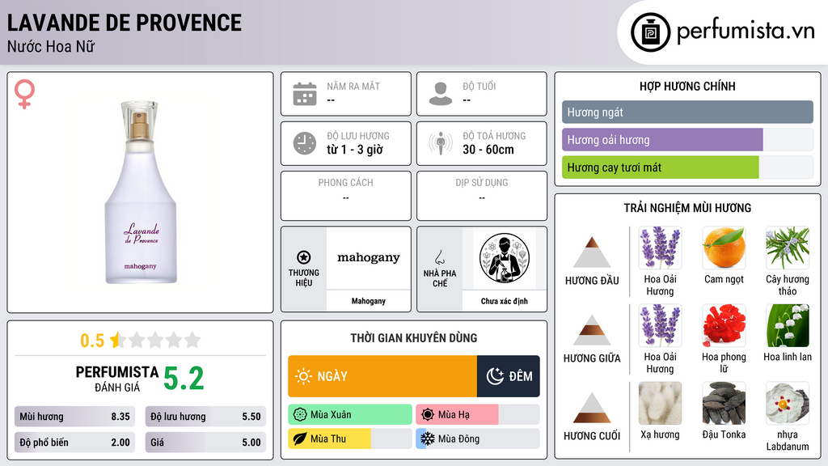Screen dimensions: 828x466
Task: Click the moon icon in the Đêm bar
Action: coord(495,376)
